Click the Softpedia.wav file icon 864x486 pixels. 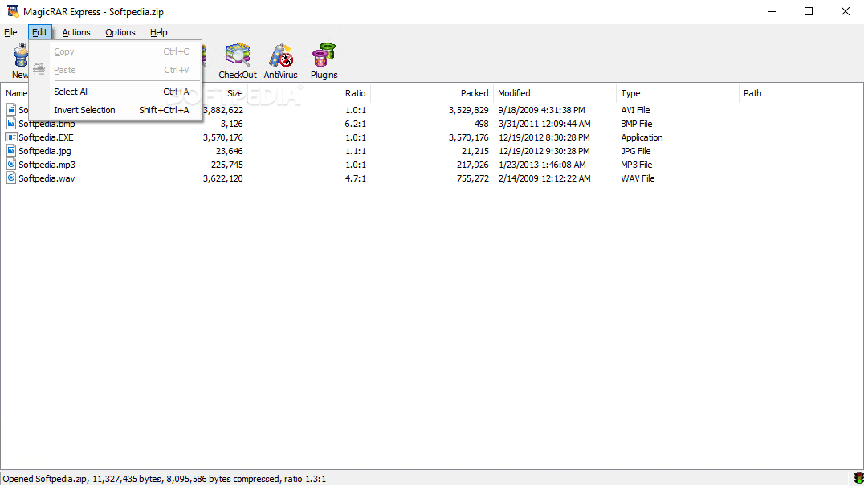click(x=11, y=178)
